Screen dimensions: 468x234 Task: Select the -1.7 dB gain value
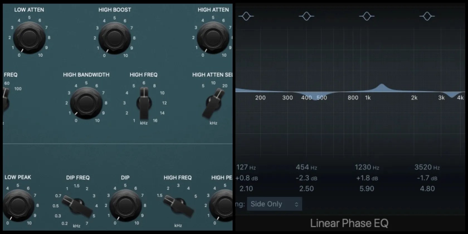click(x=427, y=178)
